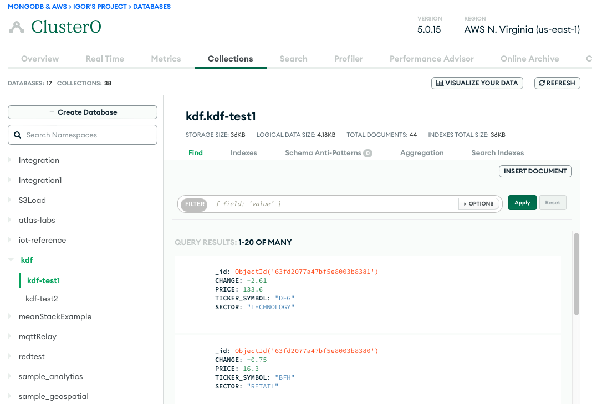Click PRICE value 133.6
Viewport: 592px width, 404px height.
253,289
